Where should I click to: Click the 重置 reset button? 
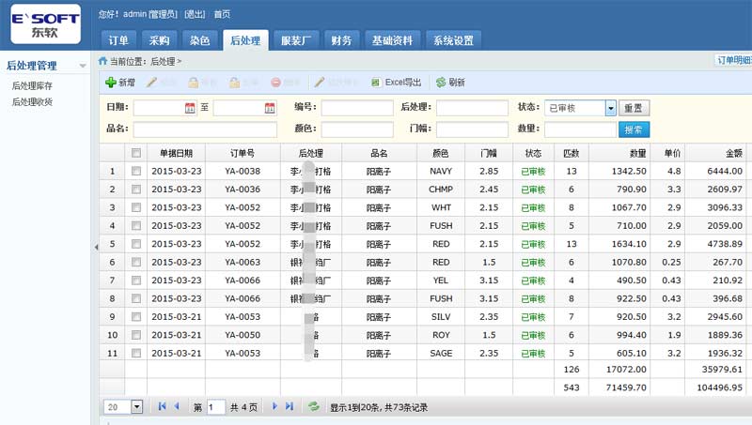[634, 108]
